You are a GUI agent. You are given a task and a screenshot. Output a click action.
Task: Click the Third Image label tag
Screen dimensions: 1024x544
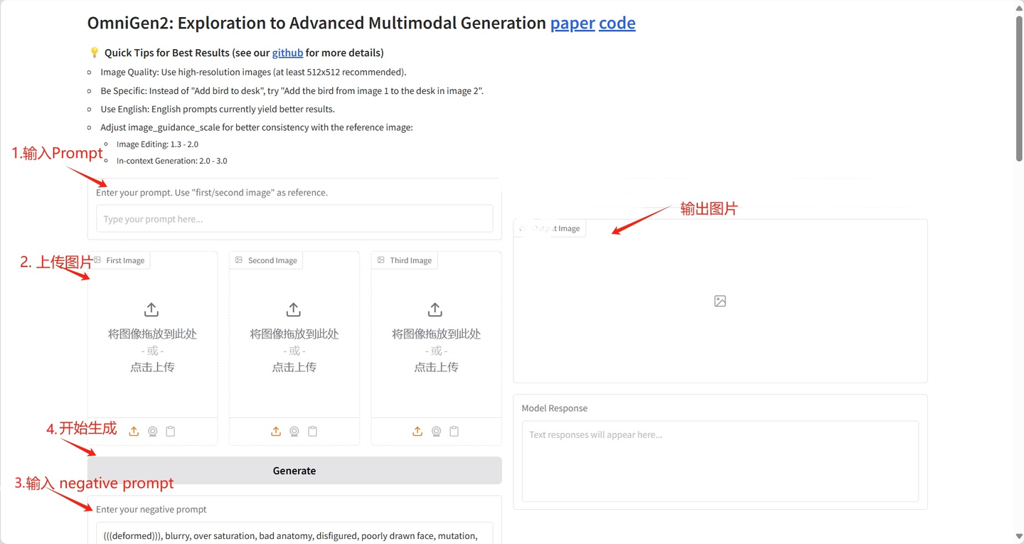point(405,260)
